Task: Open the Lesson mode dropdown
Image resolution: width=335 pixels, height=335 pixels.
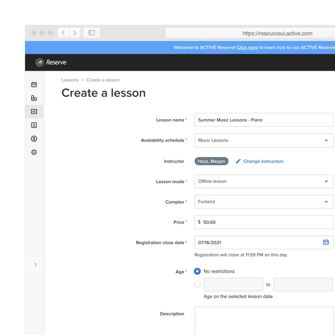Action: coord(264,181)
